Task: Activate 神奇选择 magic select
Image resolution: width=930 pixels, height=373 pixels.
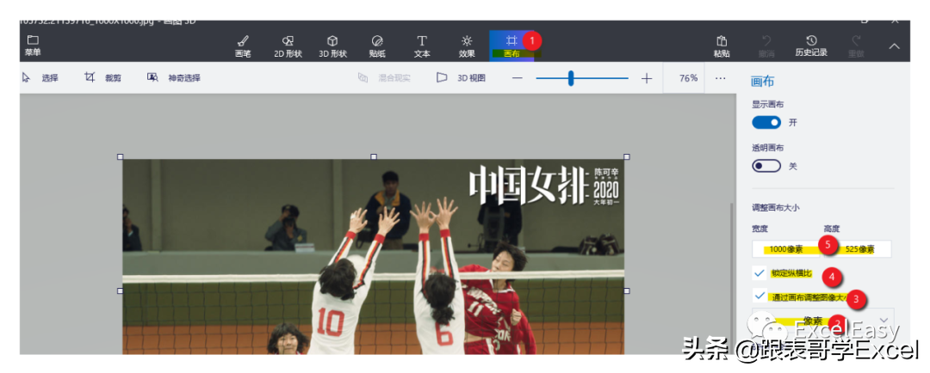Action: point(173,77)
